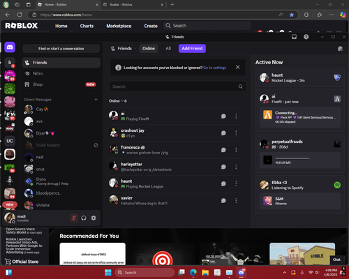Click the Discord friends Search field
The width and height of the screenshot is (349, 279).
pos(177,86)
